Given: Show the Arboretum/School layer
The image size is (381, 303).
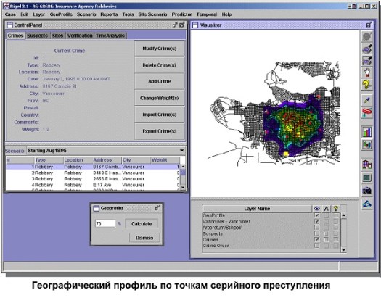Looking at the screenshot, I should (317, 228).
